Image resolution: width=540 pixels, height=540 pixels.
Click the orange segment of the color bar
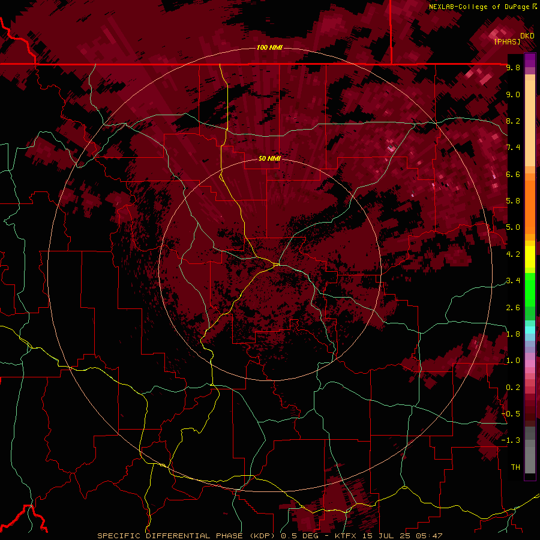point(530,206)
